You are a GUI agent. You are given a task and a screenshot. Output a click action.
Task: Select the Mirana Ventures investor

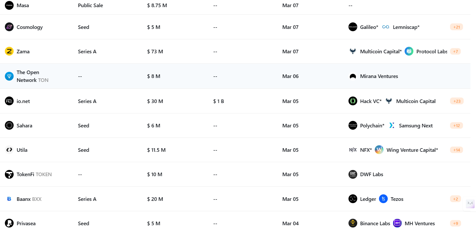379,76
